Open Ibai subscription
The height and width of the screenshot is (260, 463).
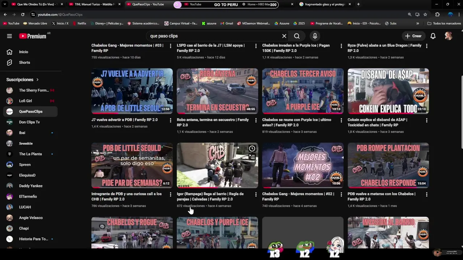click(30, 133)
